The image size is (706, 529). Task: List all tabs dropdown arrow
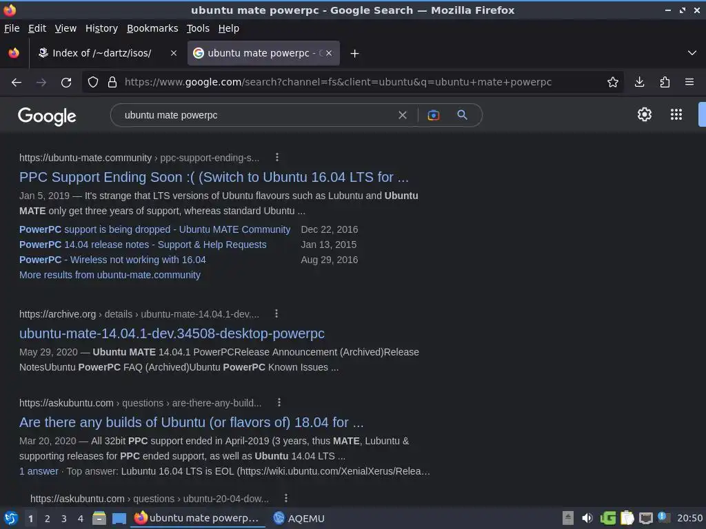692,53
